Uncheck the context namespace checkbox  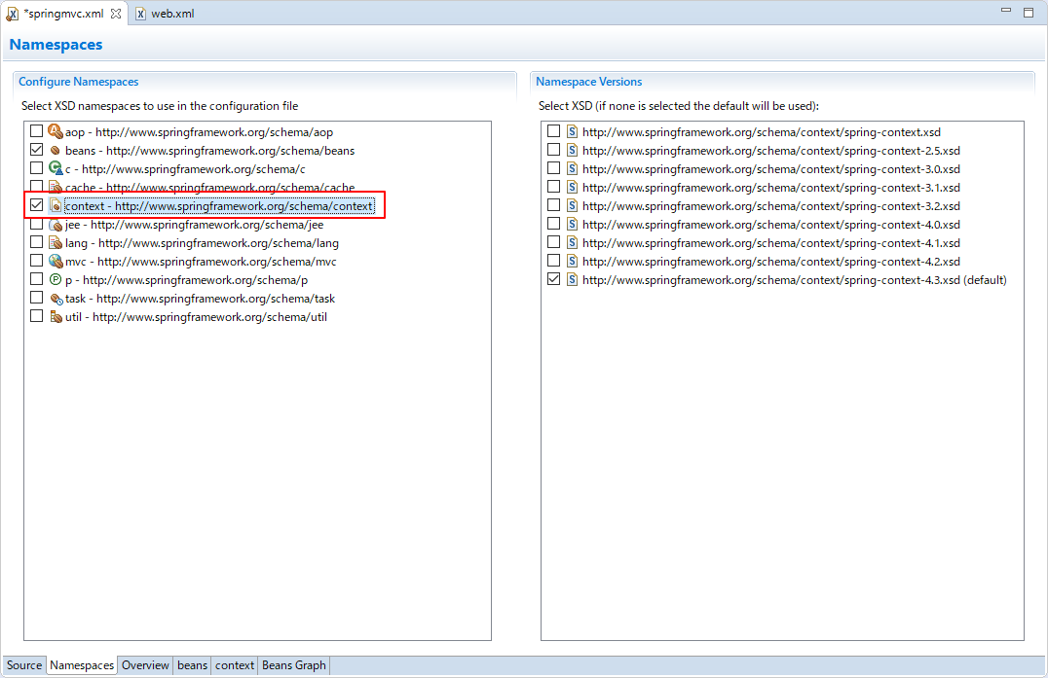coord(37,205)
